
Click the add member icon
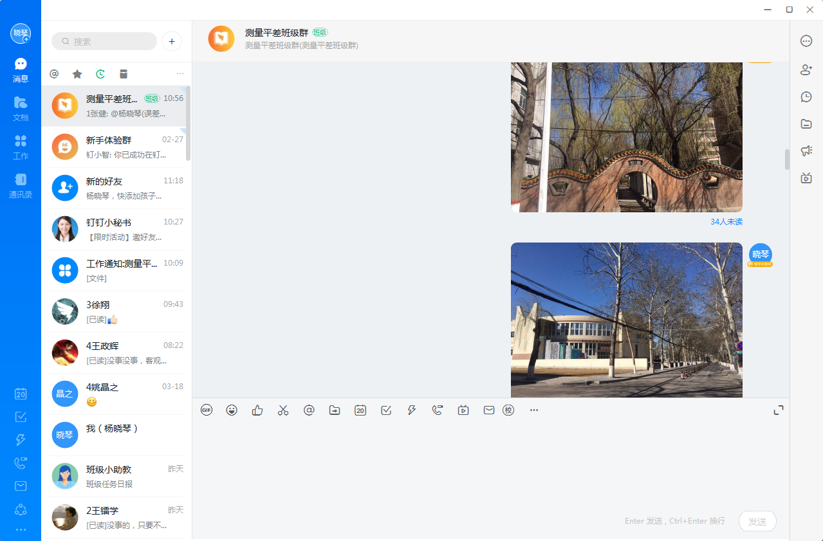806,69
